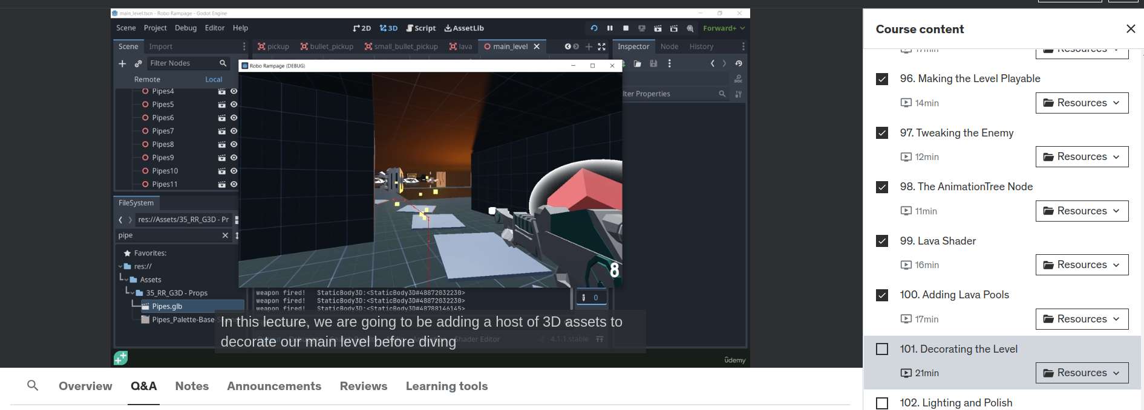
Task: Open Resources dropdown for lecture 96
Action: coord(1082,103)
